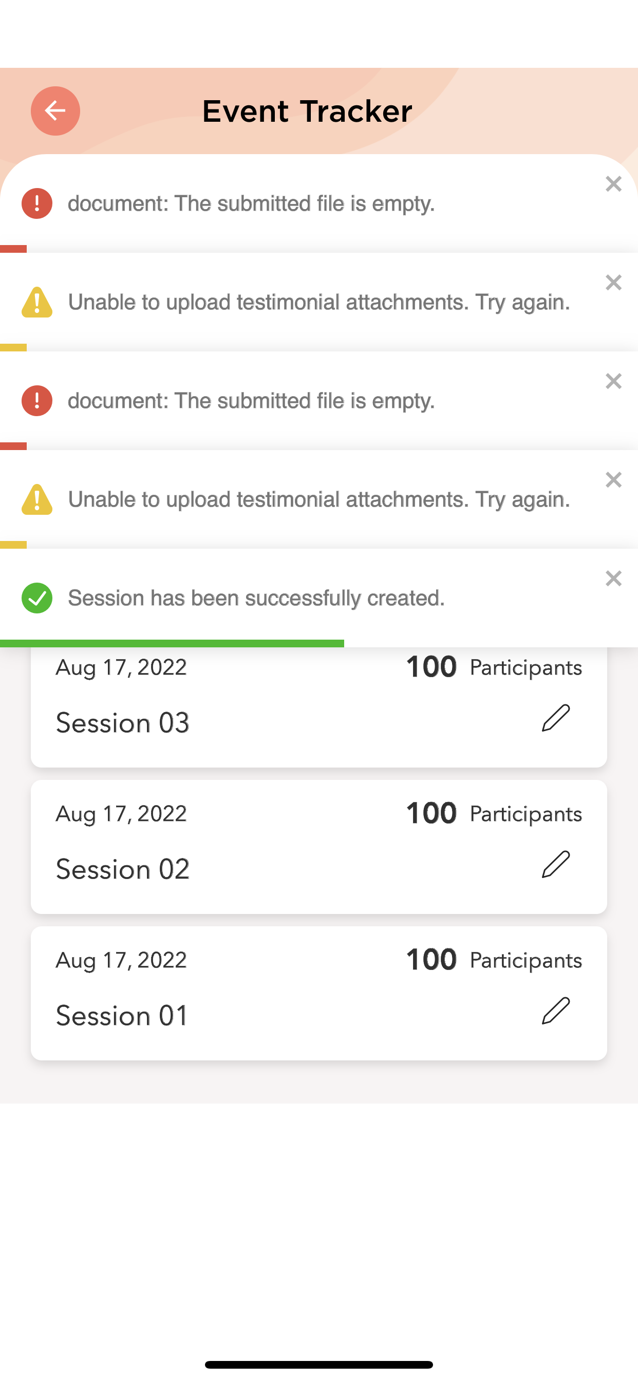Open the Session 01 entry

pos(123,1015)
